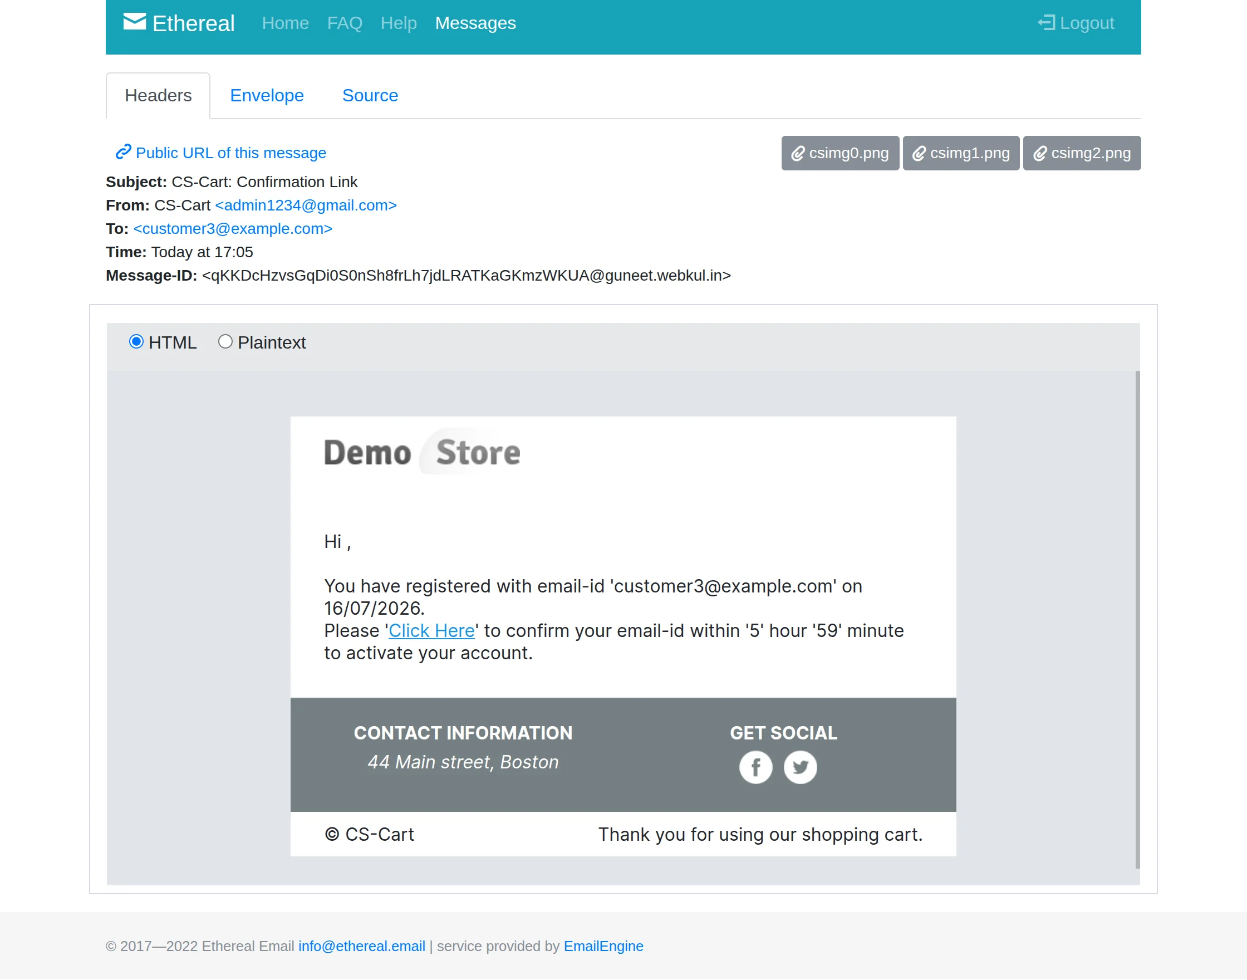The width and height of the screenshot is (1247, 980).
Task: Go to Messages in the navigation bar
Action: [x=475, y=23]
